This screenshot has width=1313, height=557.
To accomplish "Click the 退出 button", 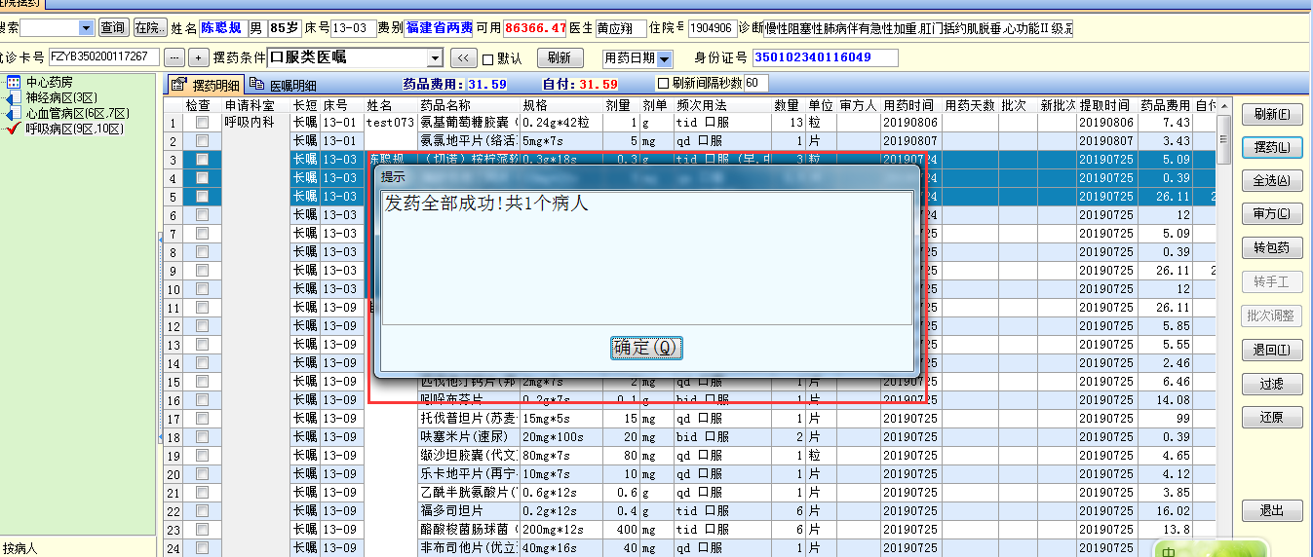I will coord(1272,511).
